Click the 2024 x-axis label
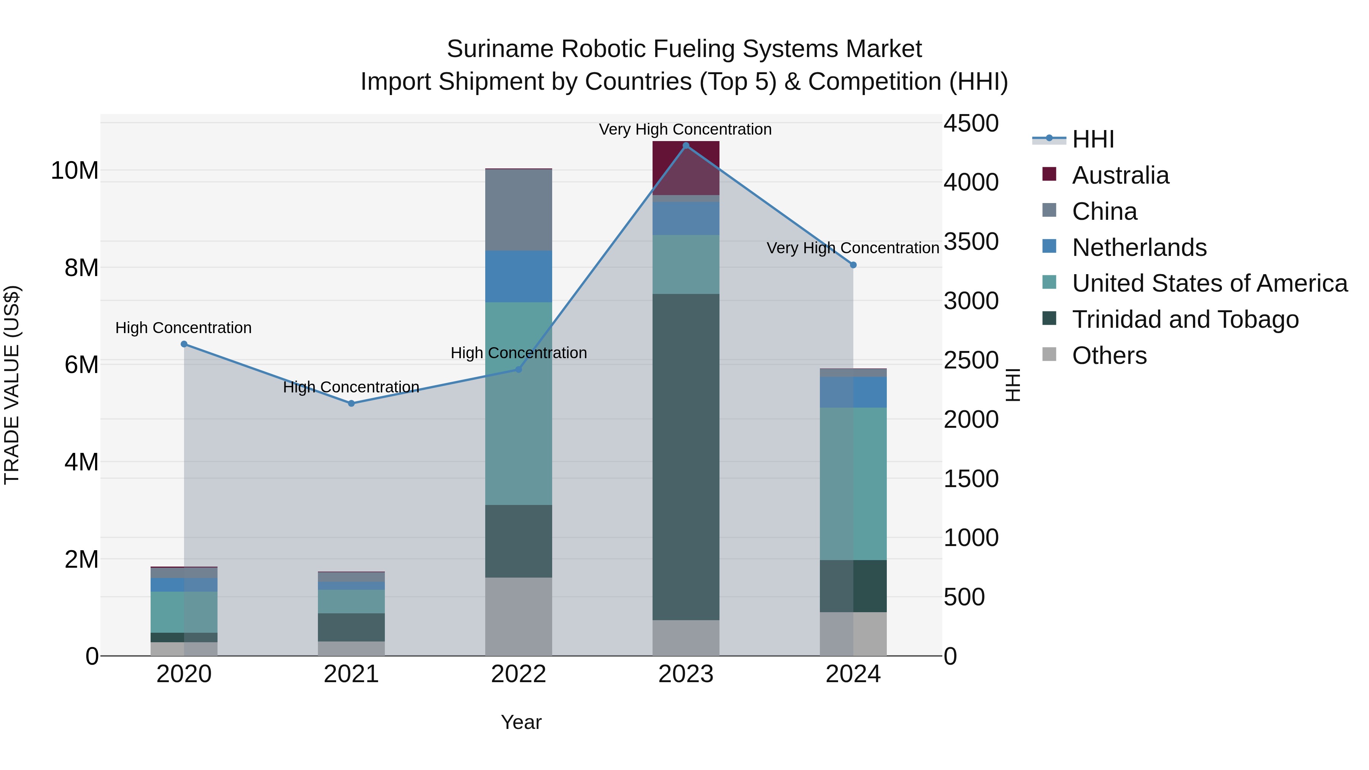The image size is (1369, 770). tap(853, 674)
